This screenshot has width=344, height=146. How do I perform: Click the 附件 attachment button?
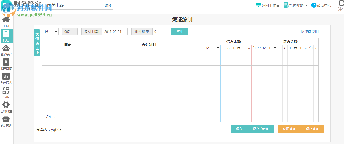[x=180, y=32]
